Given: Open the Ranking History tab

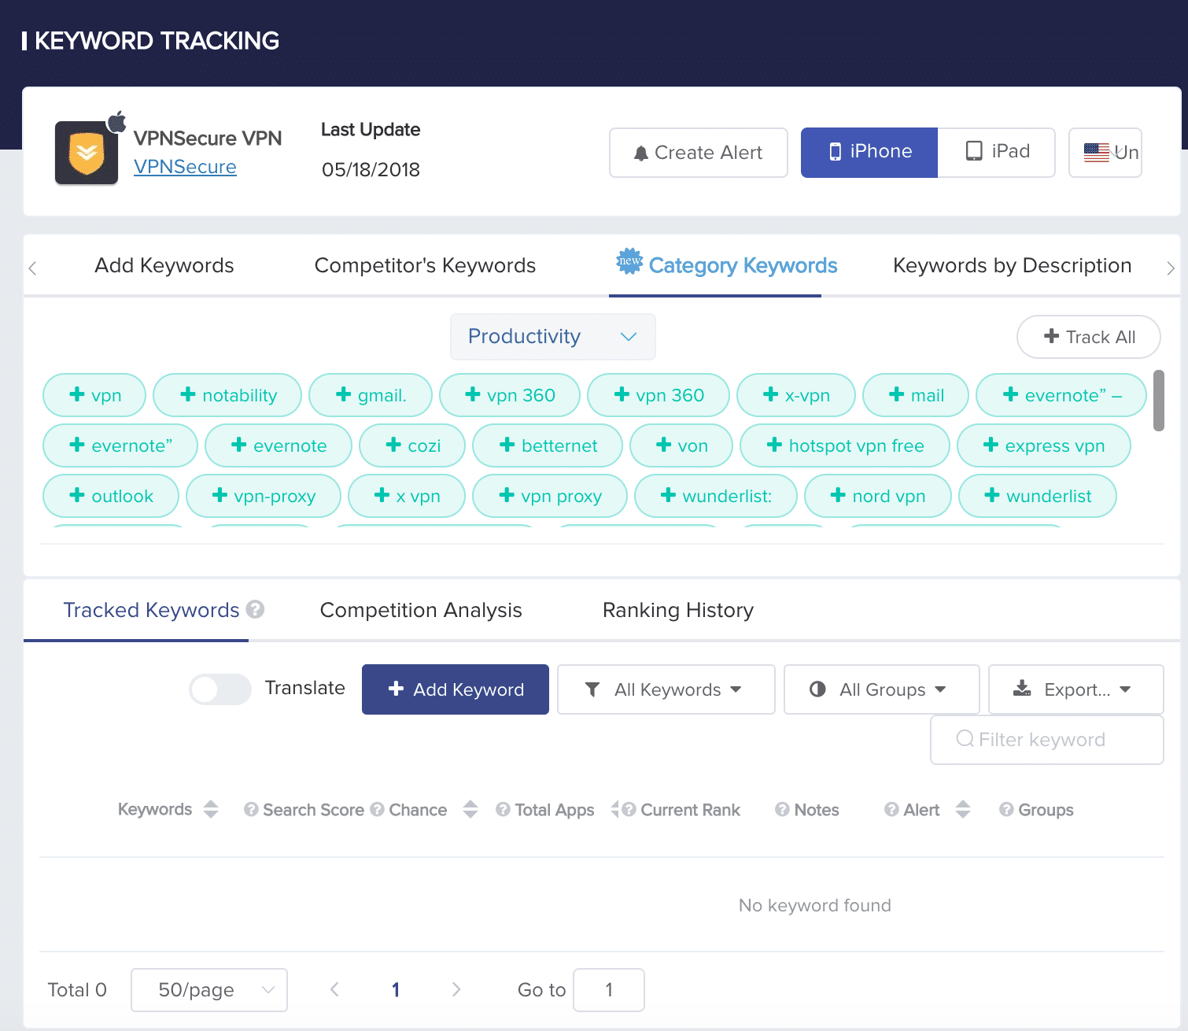Looking at the screenshot, I should point(678,610).
